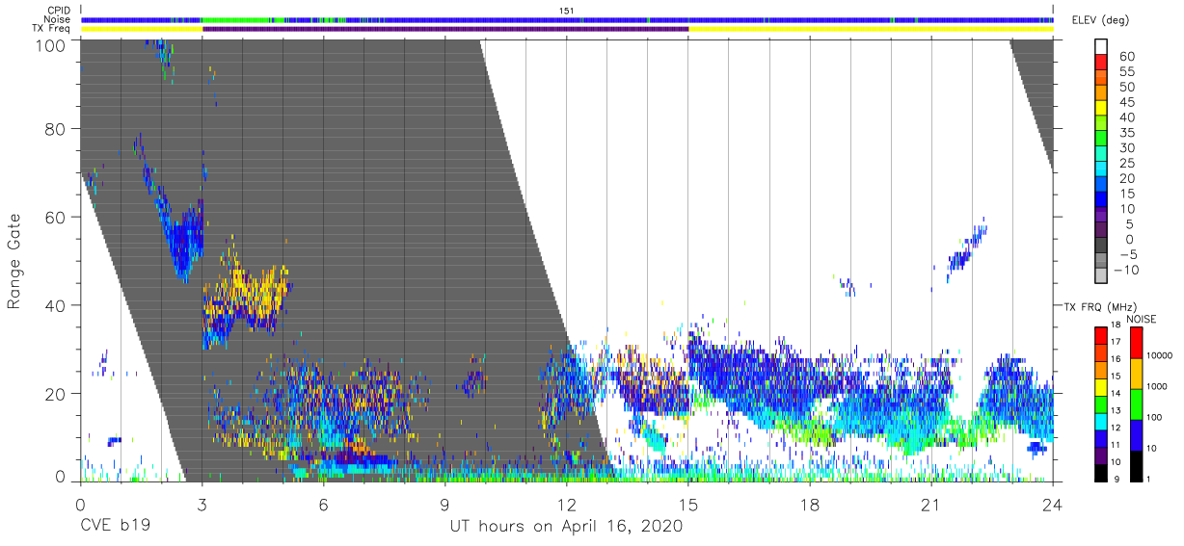Click the 25 value on ELEV legend

click(1126, 163)
